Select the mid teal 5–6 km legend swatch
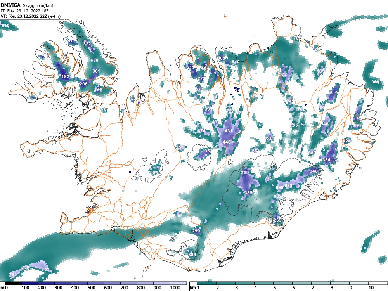 pos(283,283)
